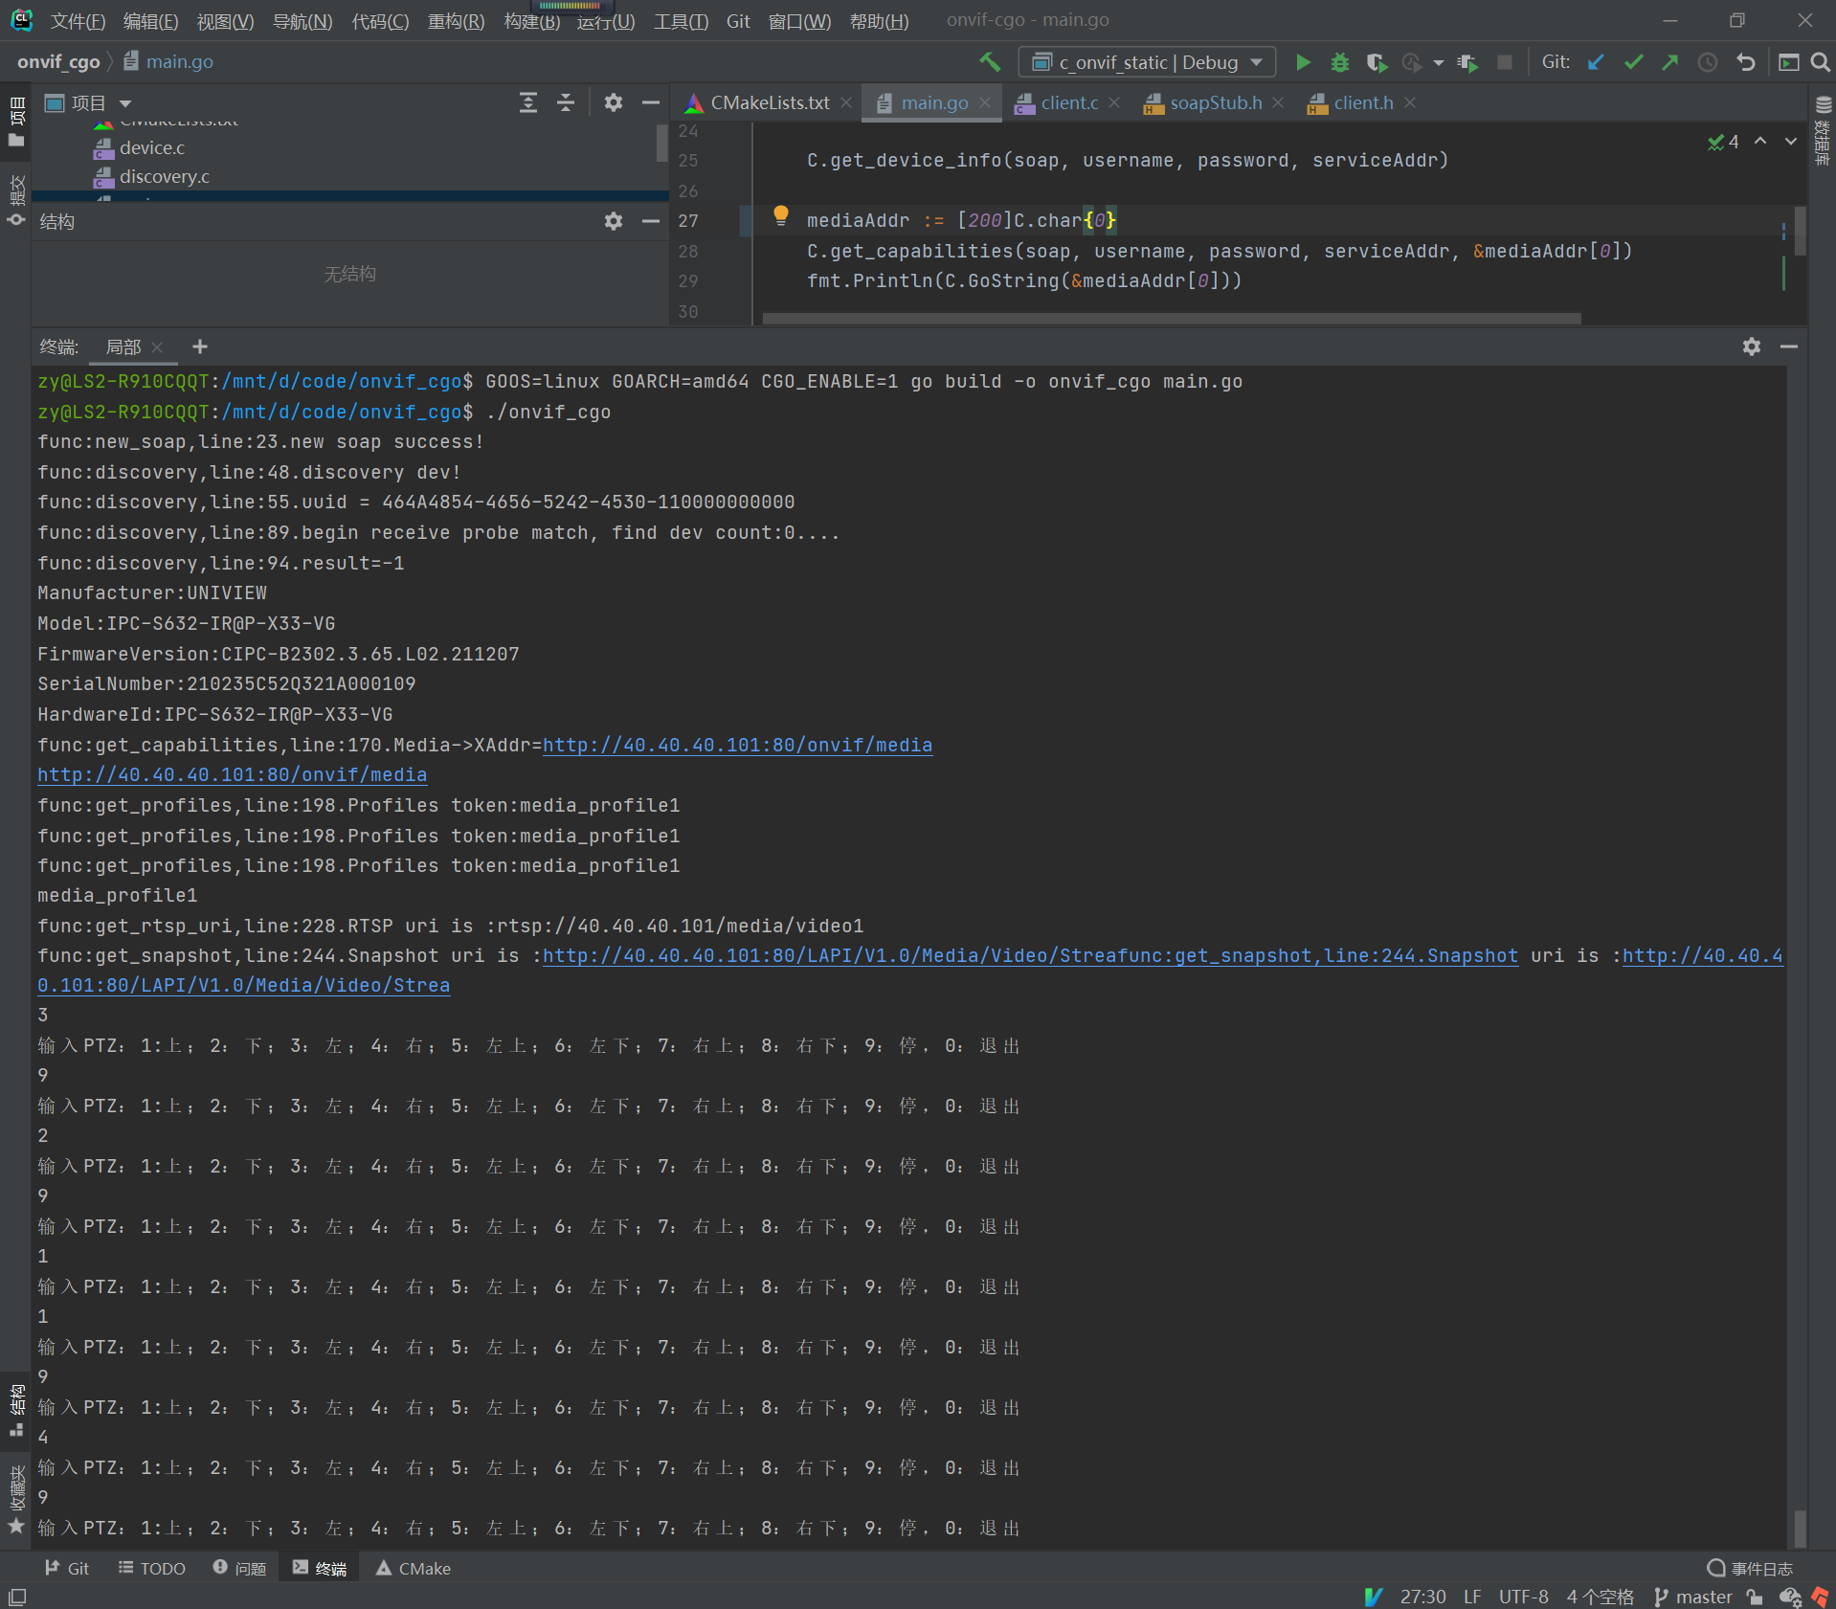
Task: Hide the 结构 panel
Action: (652, 221)
